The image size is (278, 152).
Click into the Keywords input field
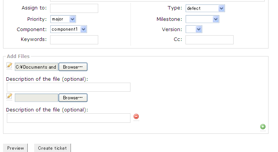click(x=74, y=40)
